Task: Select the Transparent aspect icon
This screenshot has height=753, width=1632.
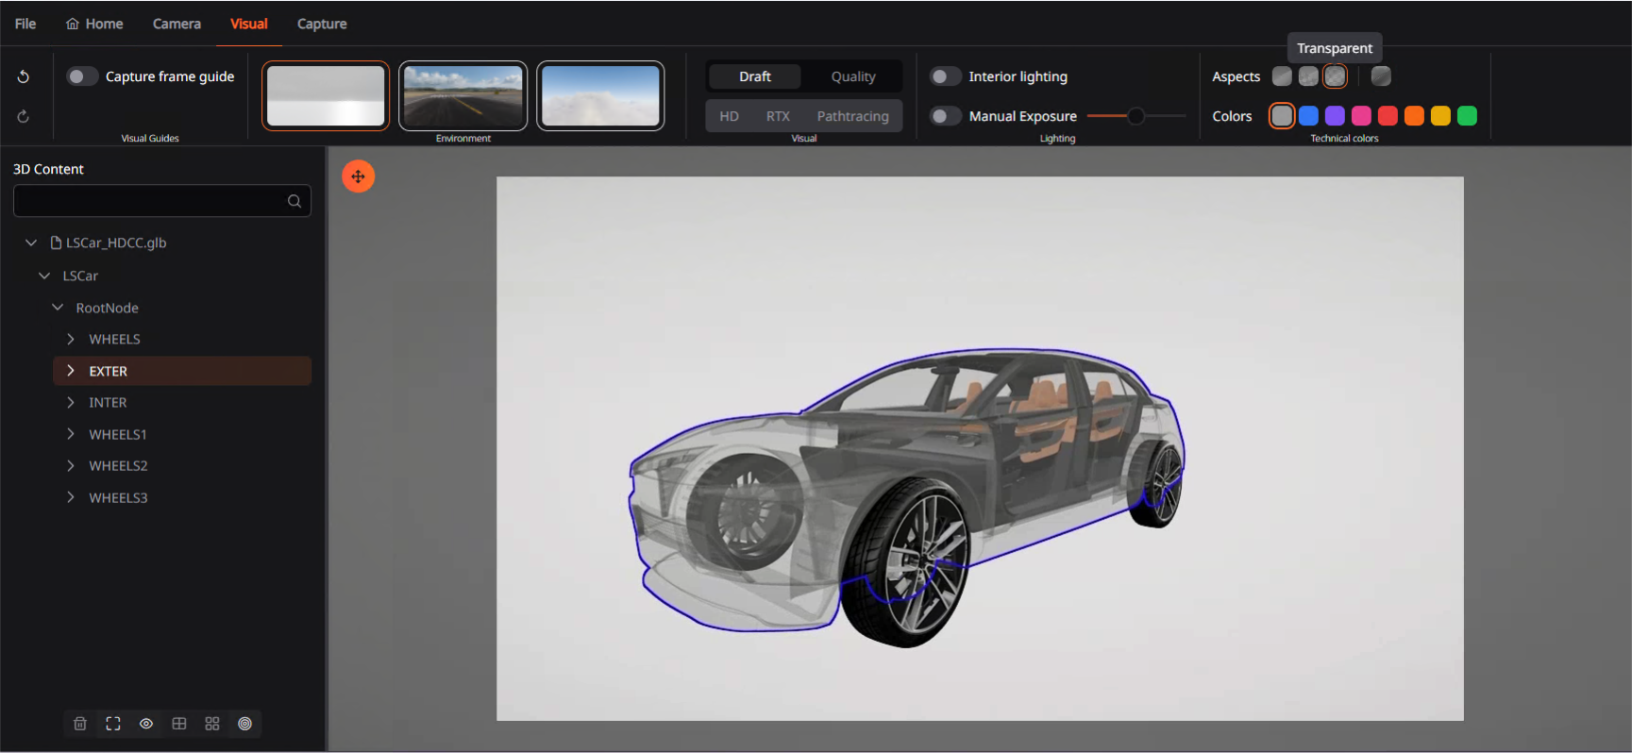Action: [x=1335, y=76]
